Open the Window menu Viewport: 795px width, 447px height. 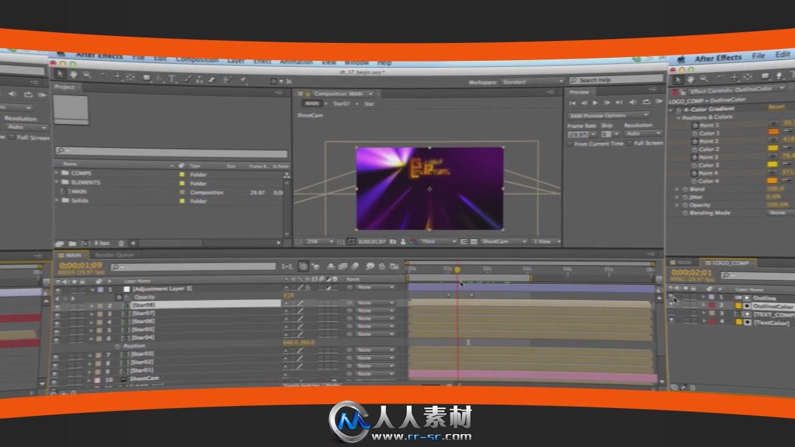click(x=357, y=63)
